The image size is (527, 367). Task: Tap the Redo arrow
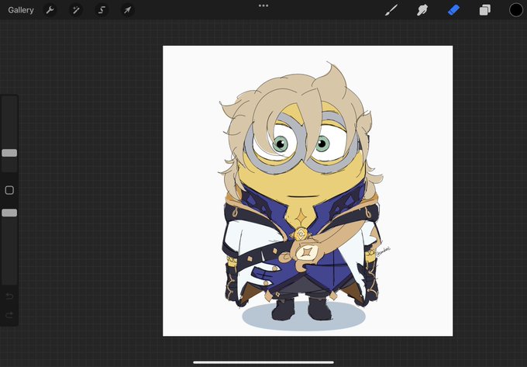pyautogui.click(x=9, y=315)
